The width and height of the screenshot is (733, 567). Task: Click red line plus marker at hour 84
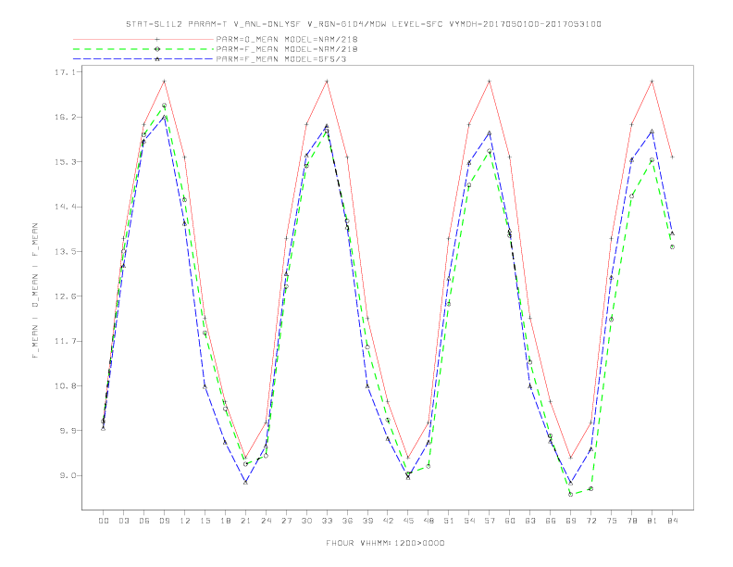pos(672,157)
